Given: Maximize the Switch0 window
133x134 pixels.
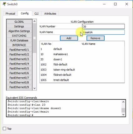Looking at the screenshot, I should click(x=115, y=4).
